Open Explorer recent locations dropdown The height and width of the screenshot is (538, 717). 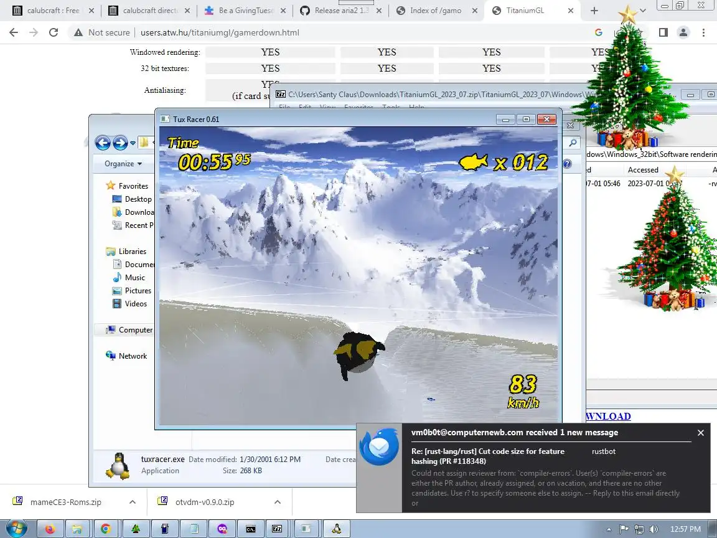tap(133, 143)
